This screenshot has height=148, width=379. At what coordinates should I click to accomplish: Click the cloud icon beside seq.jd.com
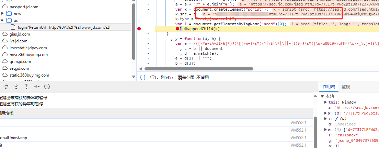(5, 68)
